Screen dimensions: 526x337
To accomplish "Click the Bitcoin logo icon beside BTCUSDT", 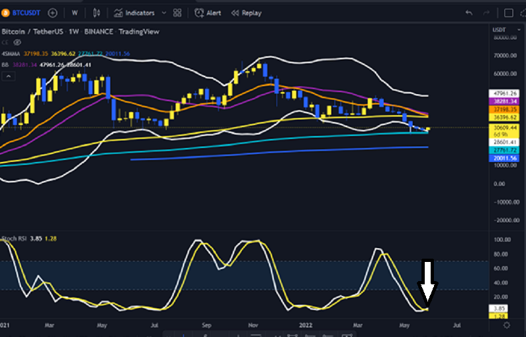I will (x=5, y=13).
